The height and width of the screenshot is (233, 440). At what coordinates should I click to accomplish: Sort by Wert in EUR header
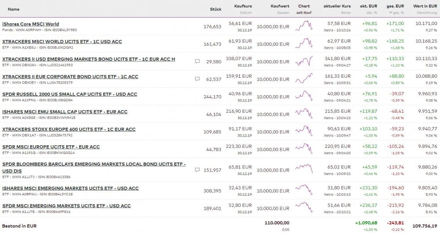425,6
